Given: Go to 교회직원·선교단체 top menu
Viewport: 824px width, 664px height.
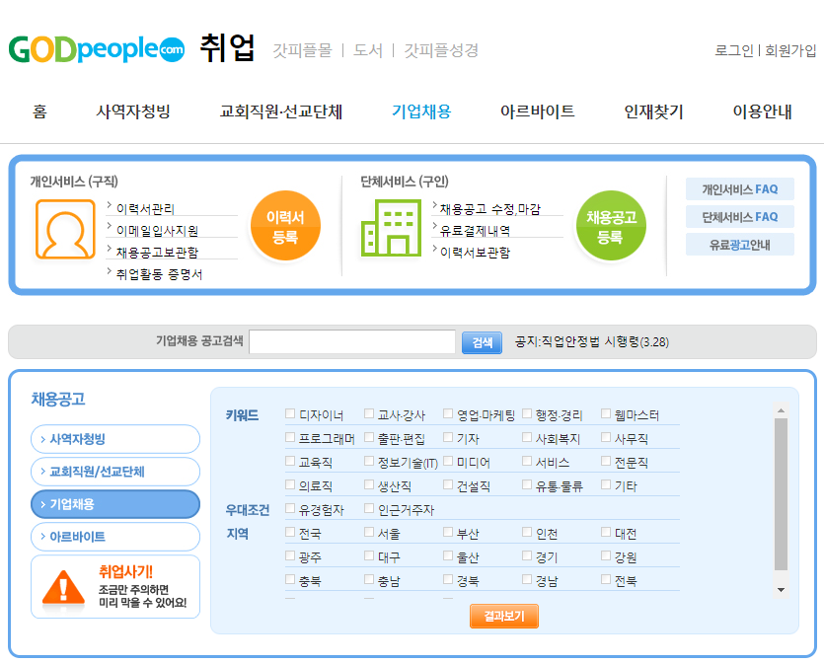Looking at the screenshot, I should [x=281, y=111].
